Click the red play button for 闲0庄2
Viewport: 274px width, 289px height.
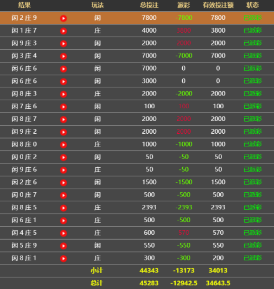pyautogui.click(x=63, y=157)
